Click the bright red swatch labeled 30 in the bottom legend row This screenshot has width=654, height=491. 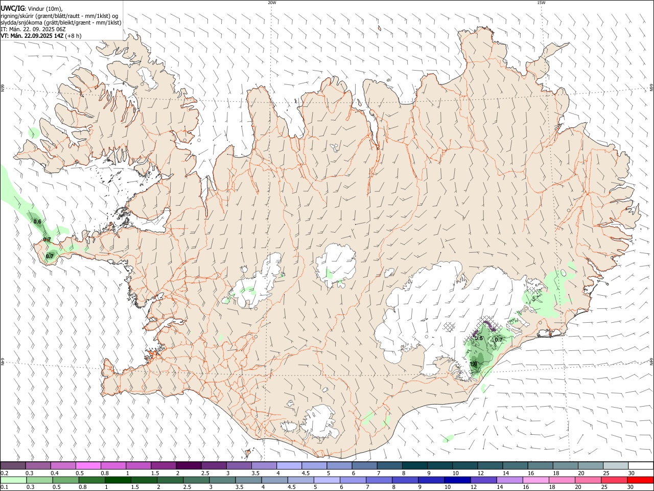tap(641, 480)
